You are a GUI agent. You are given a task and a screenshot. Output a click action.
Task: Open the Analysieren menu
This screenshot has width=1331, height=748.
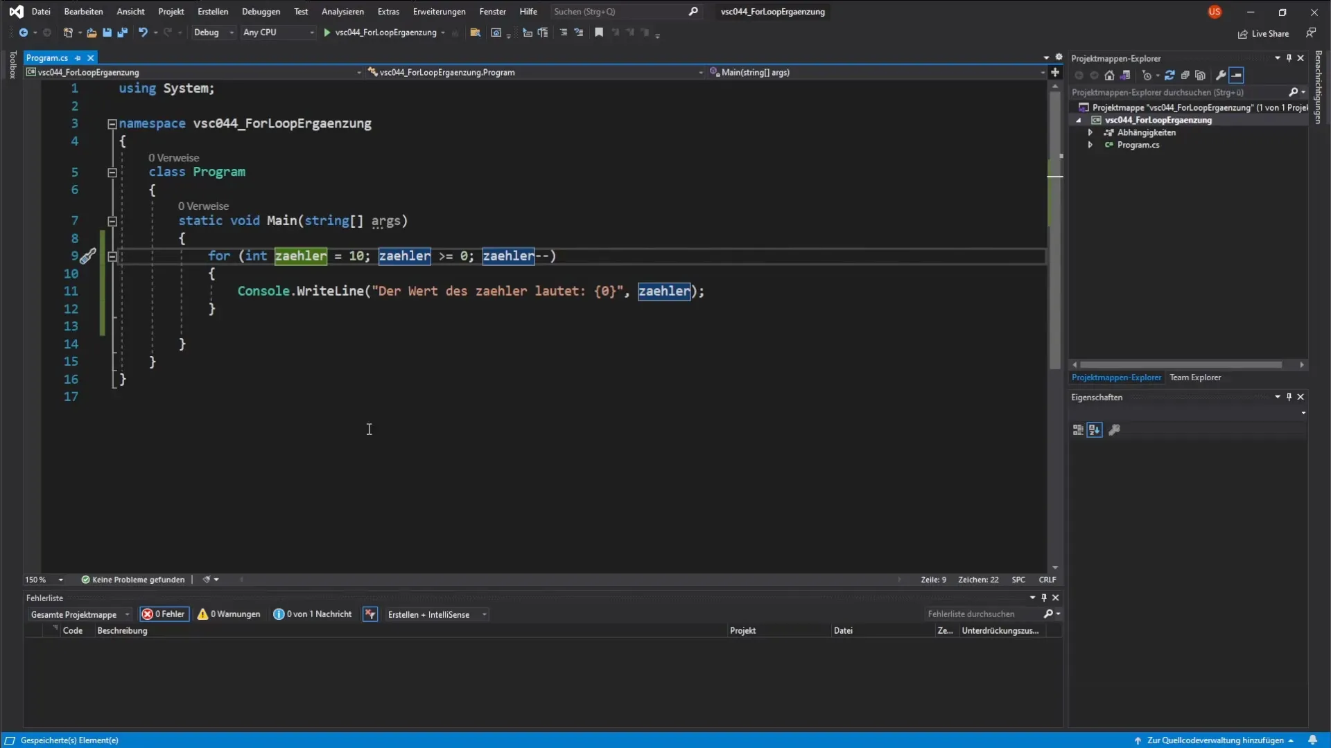[x=342, y=12]
